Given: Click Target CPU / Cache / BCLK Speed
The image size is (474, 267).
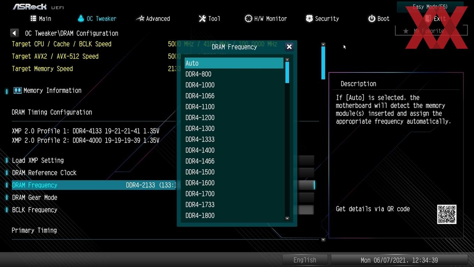Looking at the screenshot, I should (x=61, y=44).
